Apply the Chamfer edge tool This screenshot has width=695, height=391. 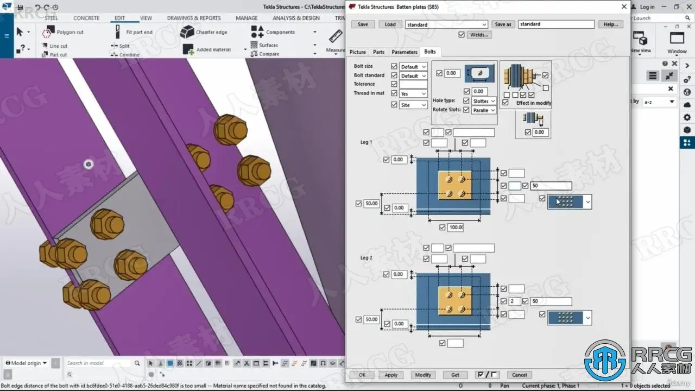204,32
